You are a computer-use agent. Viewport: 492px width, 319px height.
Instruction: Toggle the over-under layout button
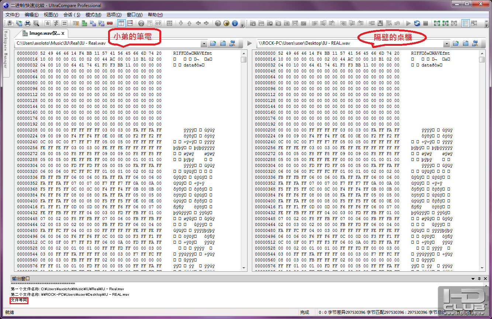(130, 23)
